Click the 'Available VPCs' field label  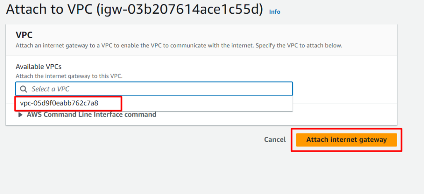point(41,67)
